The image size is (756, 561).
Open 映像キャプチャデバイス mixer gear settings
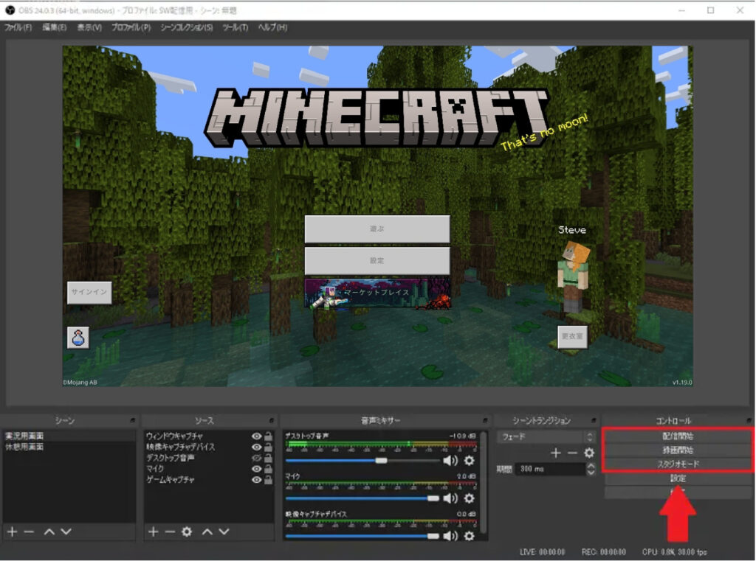click(469, 536)
